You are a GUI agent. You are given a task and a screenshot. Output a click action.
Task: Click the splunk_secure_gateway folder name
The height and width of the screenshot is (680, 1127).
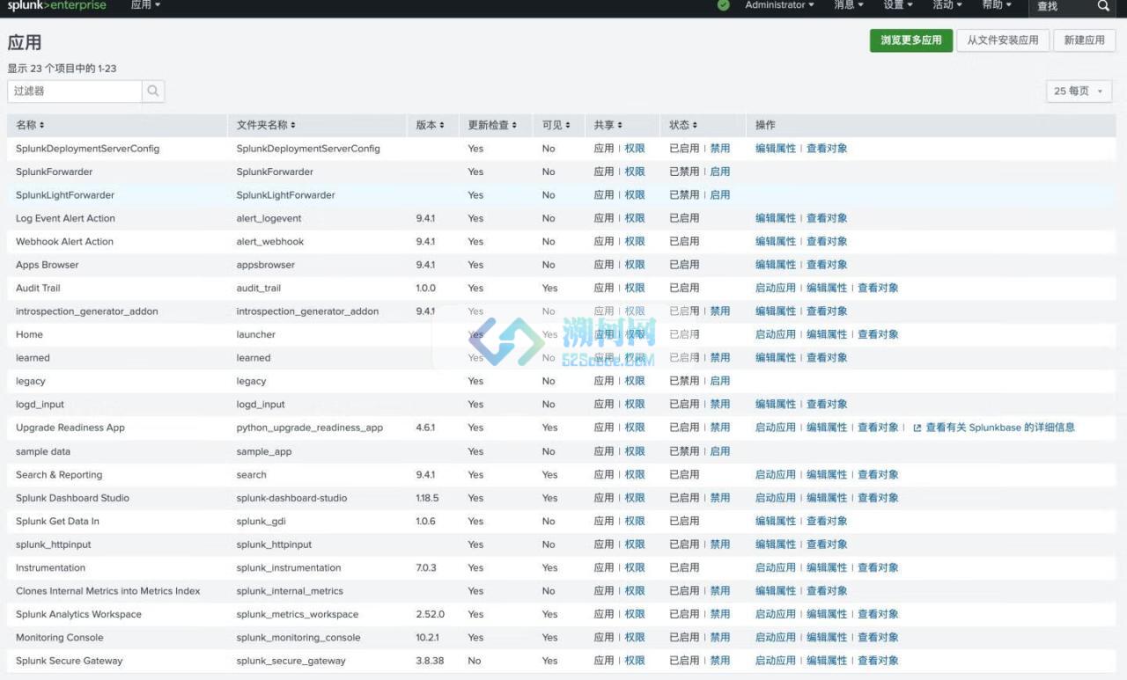pos(291,661)
